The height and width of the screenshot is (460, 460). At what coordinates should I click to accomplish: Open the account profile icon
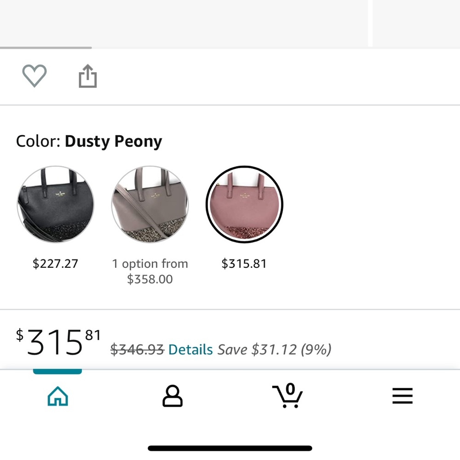[x=172, y=396]
